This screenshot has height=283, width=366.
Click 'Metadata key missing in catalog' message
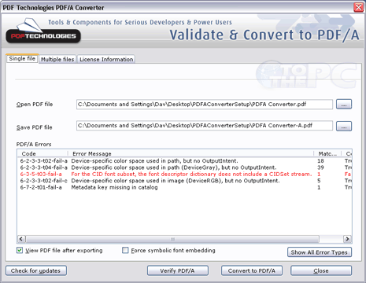(114, 187)
